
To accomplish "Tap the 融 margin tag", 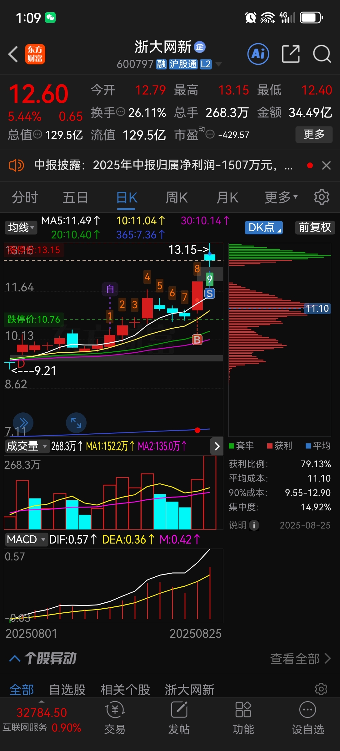I will 162,64.
